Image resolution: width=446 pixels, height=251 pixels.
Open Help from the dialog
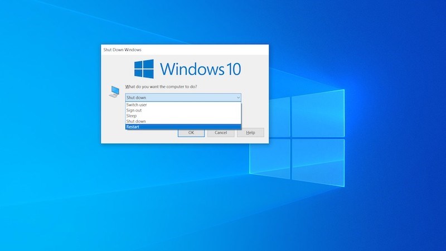click(x=250, y=133)
